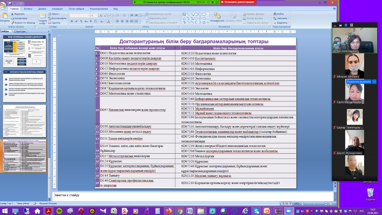
Task: Click Попросить включить button in Zoom
Action: tap(359, 82)
